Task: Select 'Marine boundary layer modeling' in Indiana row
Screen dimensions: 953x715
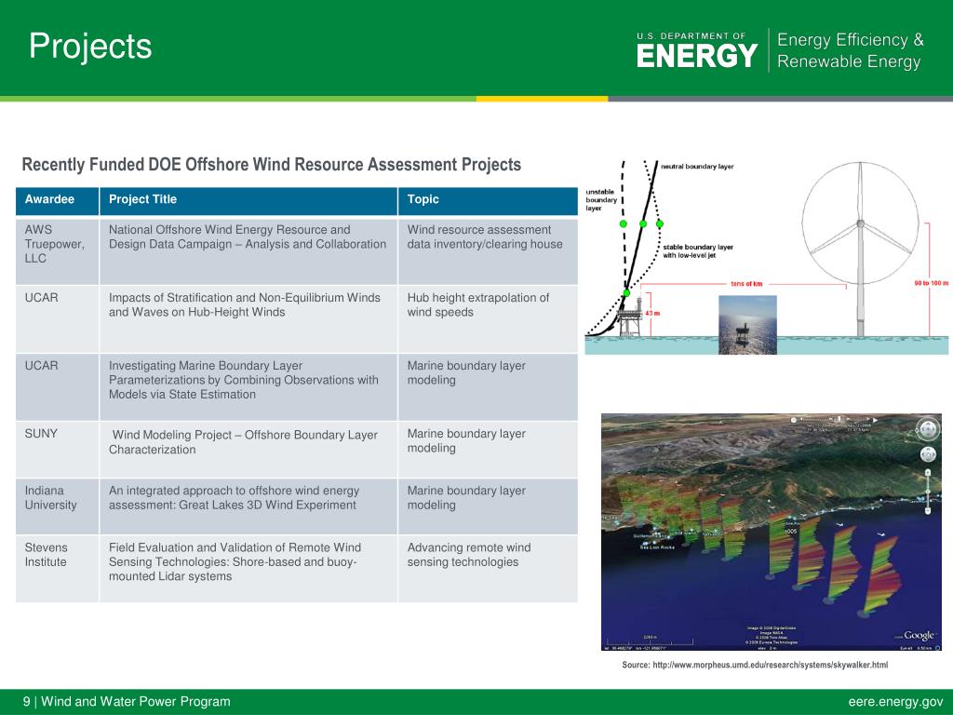Action: click(x=488, y=506)
